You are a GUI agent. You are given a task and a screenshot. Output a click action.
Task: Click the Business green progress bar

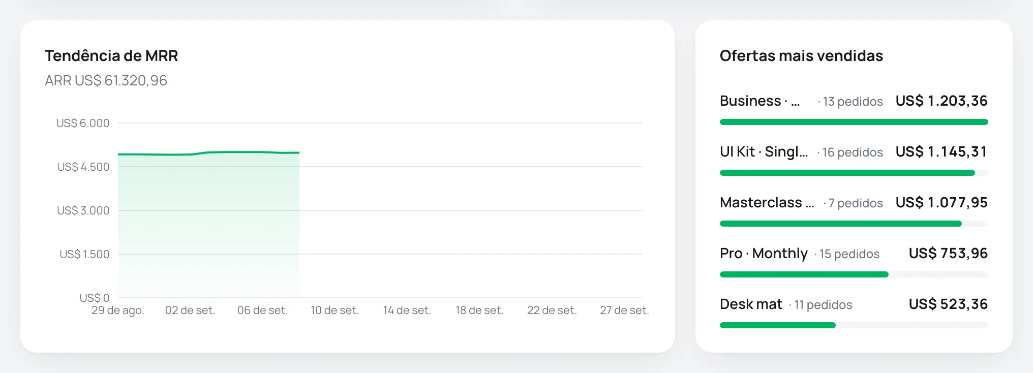854,122
